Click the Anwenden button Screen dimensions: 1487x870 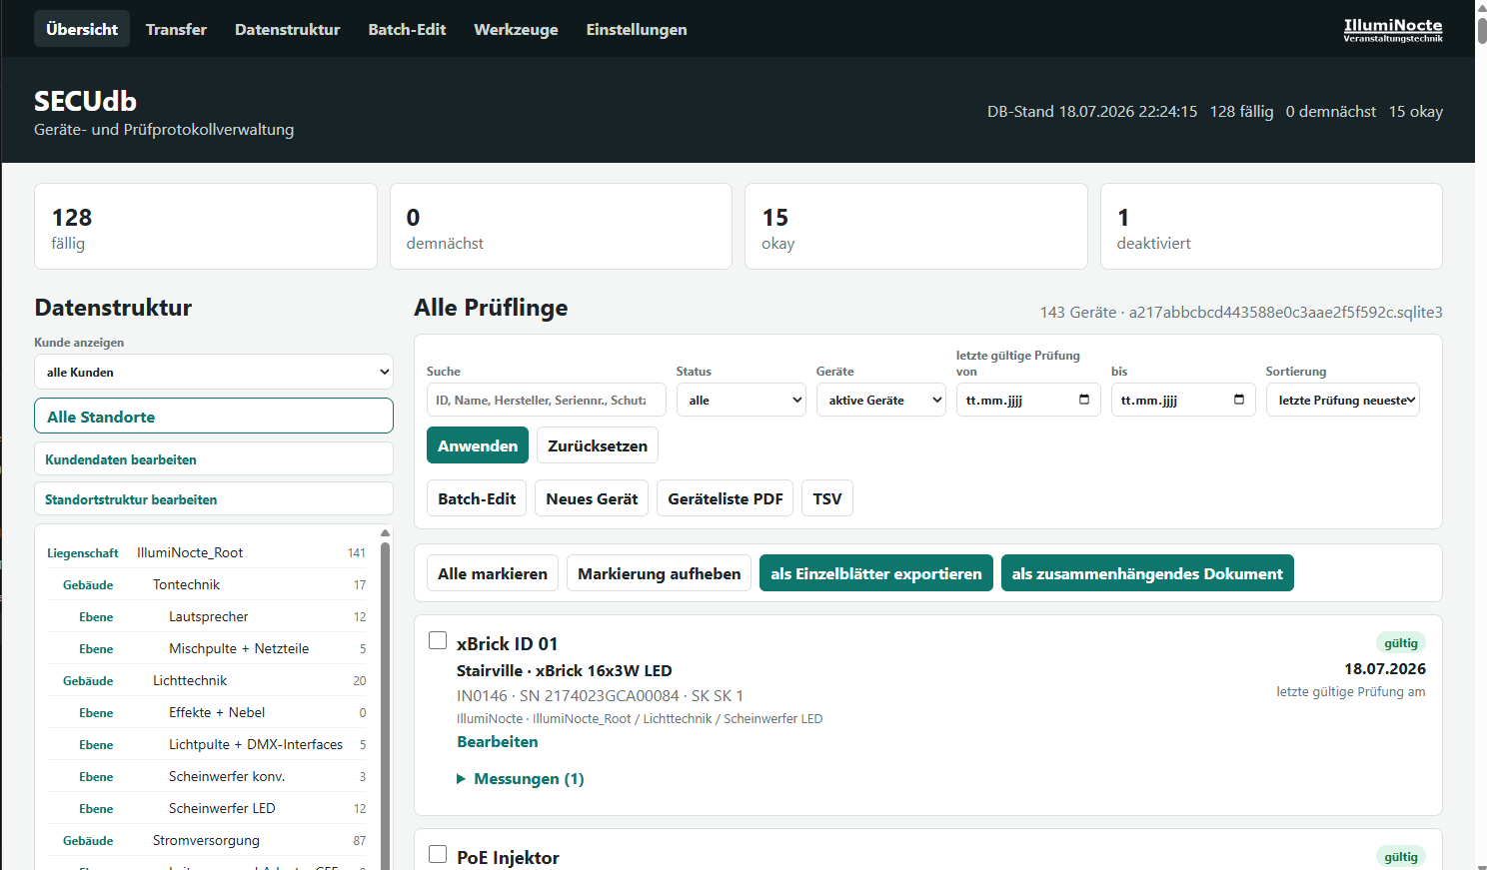point(478,445)
